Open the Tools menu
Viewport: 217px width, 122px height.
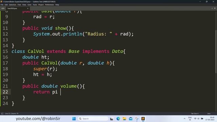click(35, 5)
